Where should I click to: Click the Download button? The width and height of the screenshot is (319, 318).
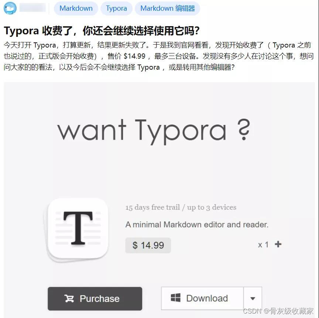[202, 298]
